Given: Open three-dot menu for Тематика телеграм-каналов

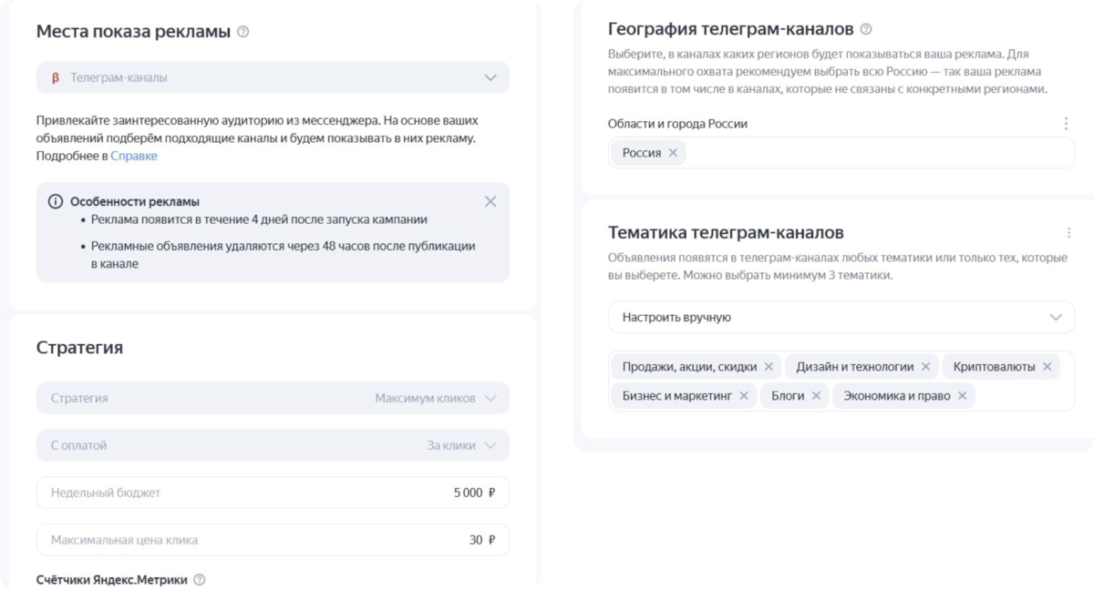Looking at the screenshot, I should [x=1069, y=233].
